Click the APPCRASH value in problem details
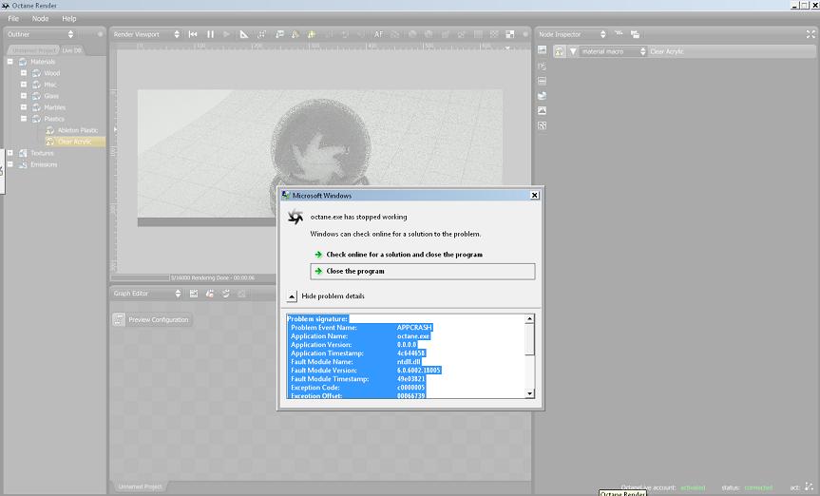 click(x=414, y=328)
